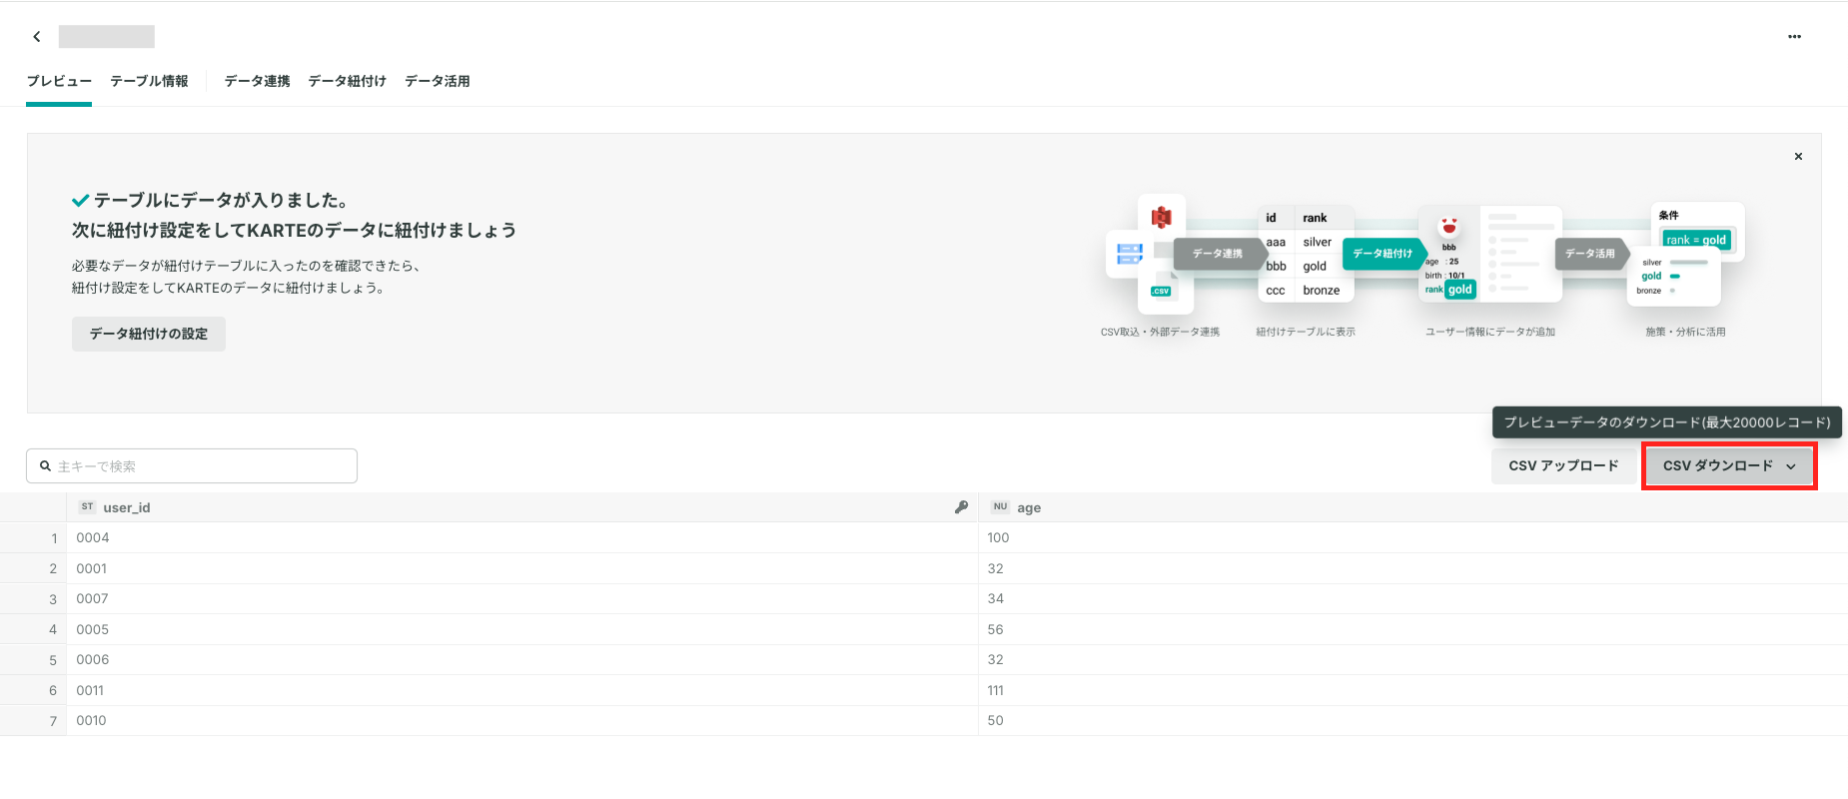This screenshot has width=1848, height=799.
Task: Click the search magnifier icon
Action: coord(45,466)
